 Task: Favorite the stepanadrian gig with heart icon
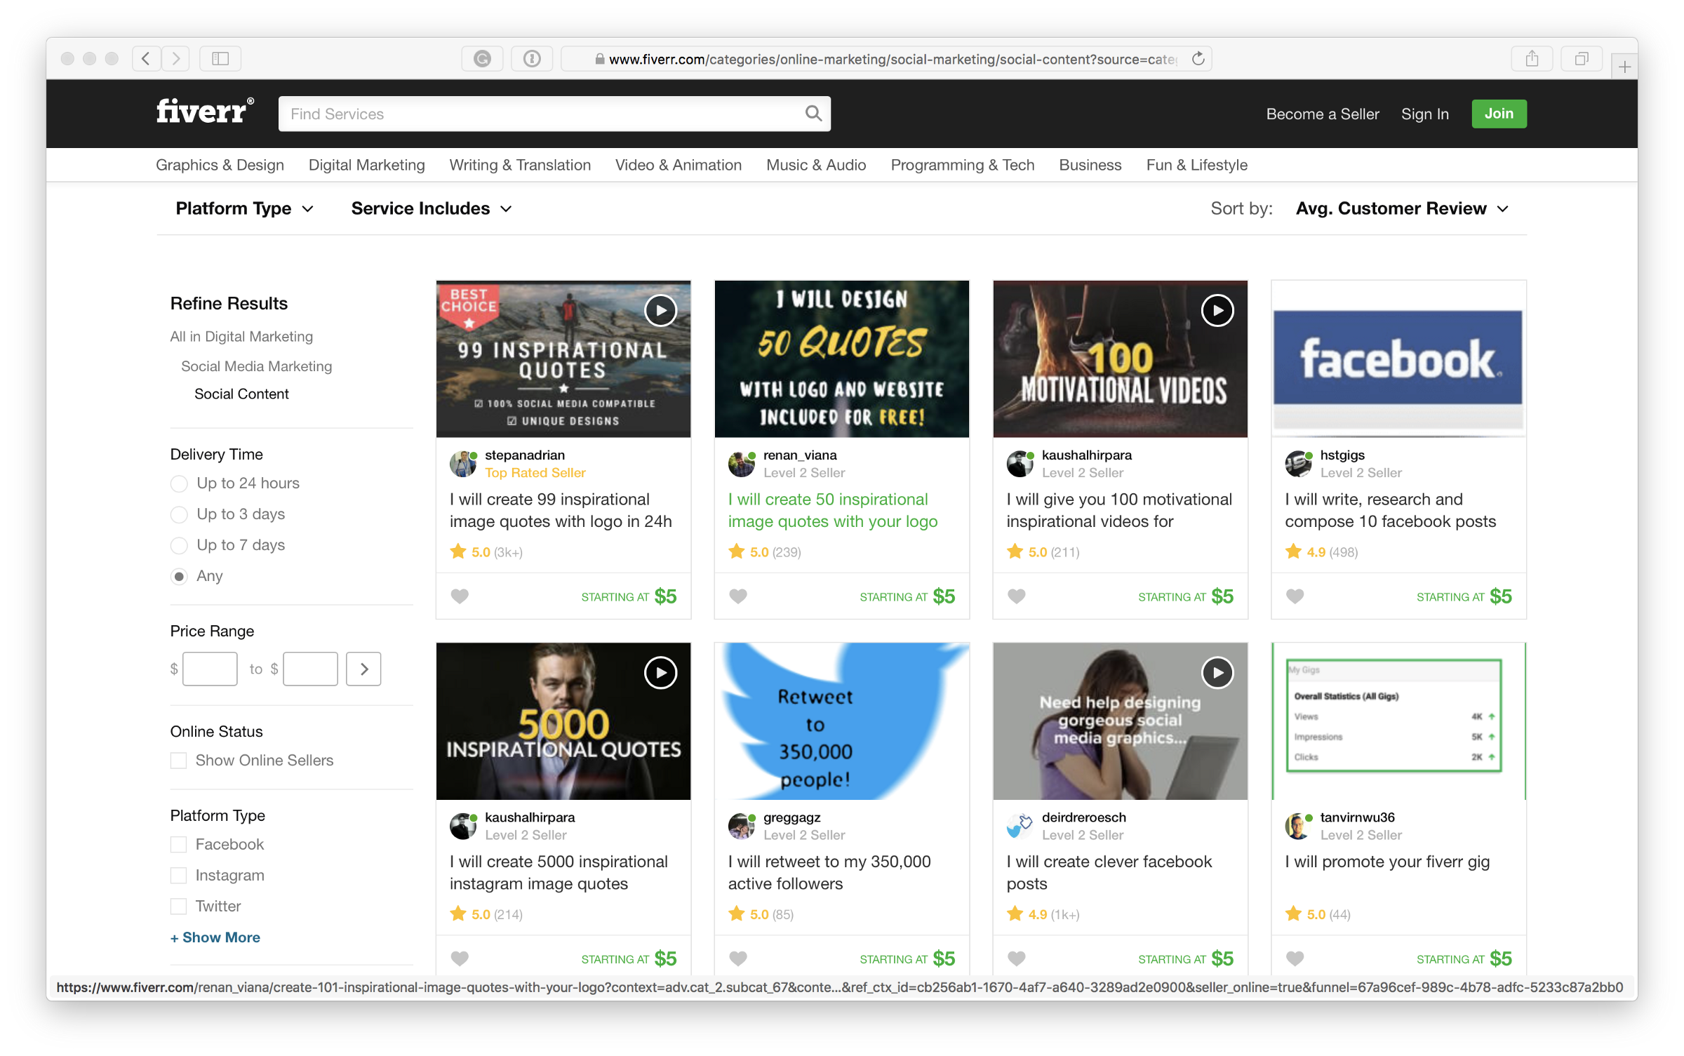click(x=460, y=596)
